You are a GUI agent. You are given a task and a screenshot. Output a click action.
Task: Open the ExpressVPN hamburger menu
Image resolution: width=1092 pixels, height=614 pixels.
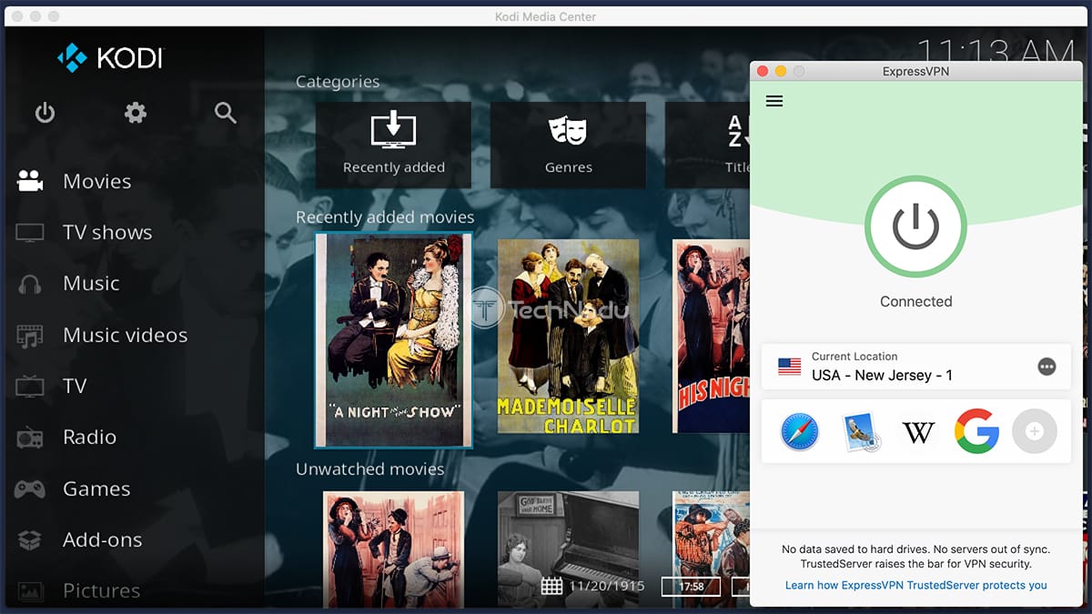(x=774, y=101)
